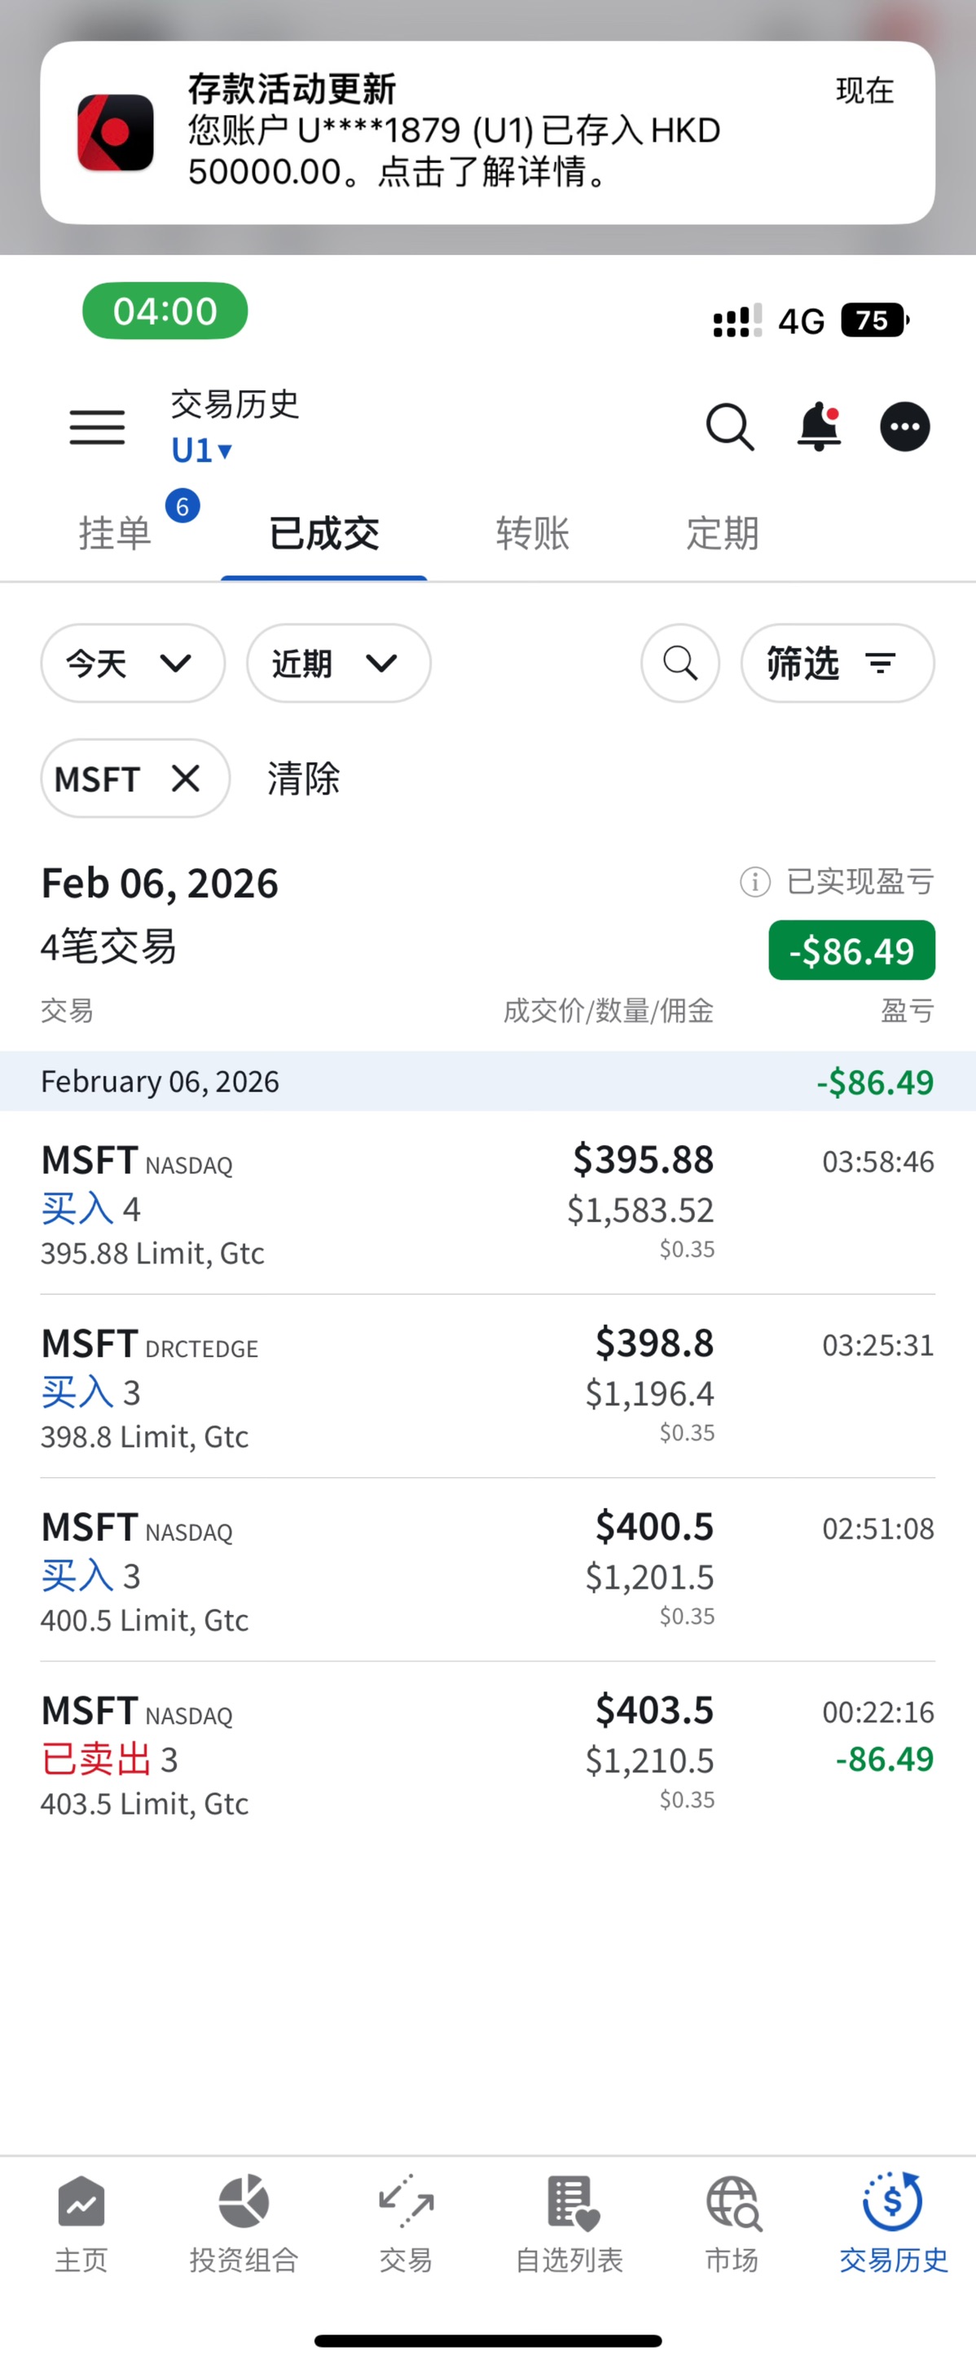Tap 清除 to clear filters
Screen dimensions: 976x2364
pos(304,778)
